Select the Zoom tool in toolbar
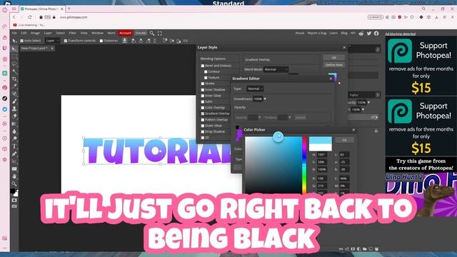 click(14, 183)
